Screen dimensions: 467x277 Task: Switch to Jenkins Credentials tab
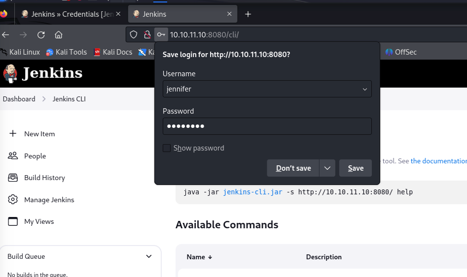pos(71,14)
